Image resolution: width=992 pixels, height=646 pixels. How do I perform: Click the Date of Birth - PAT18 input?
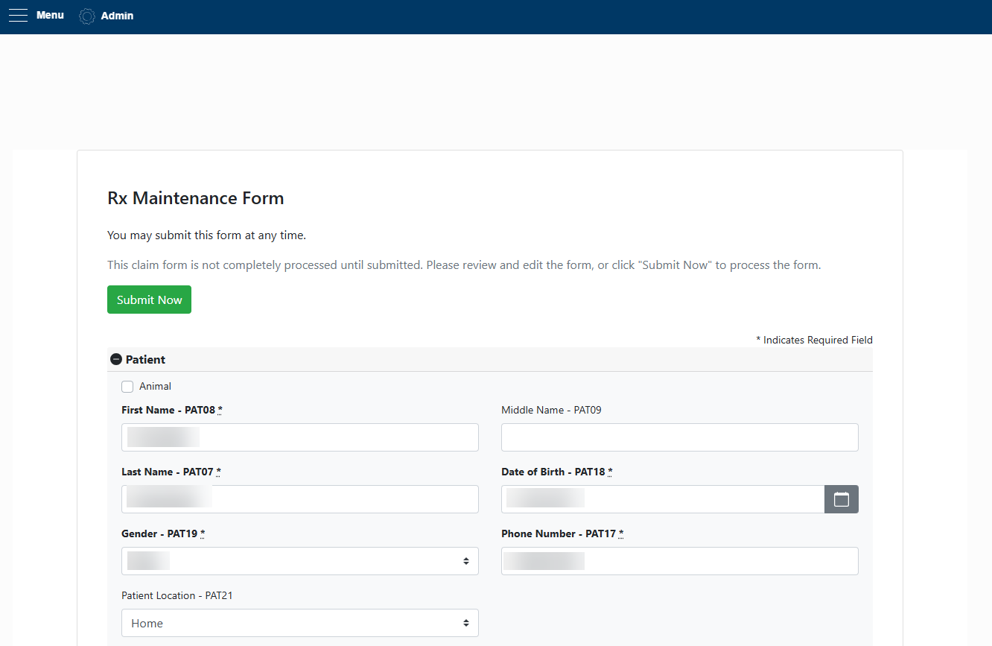click(x=663, y=499)
